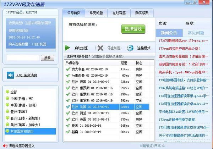Viewport: 213px width, 149px height.
Task: Open news 173vpn正确使用图文教程 link
Action: tap(177, 120)
